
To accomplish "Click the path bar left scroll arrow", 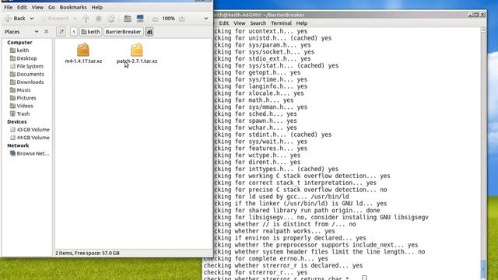I will click(74, 31).
